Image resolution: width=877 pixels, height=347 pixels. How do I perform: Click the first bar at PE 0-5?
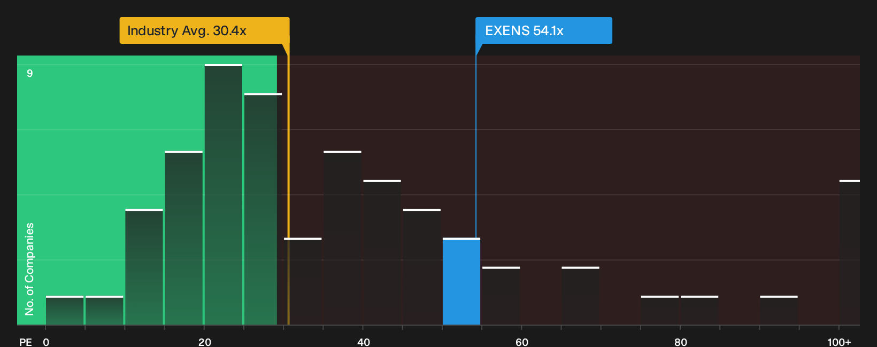65,310
